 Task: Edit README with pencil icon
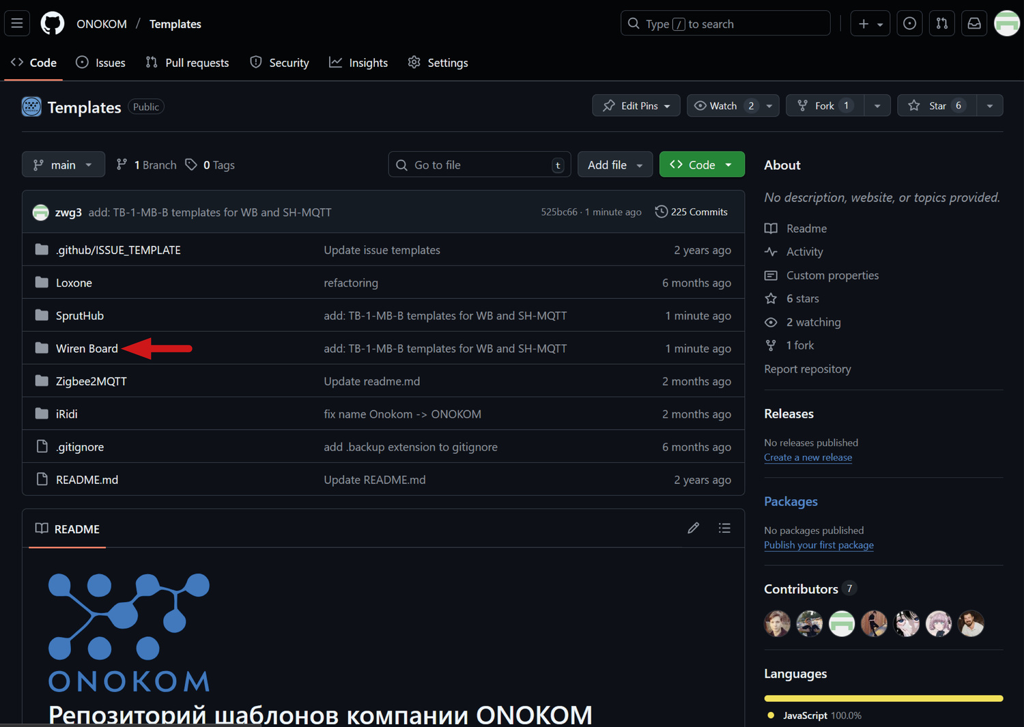click(x=693, y=528)
